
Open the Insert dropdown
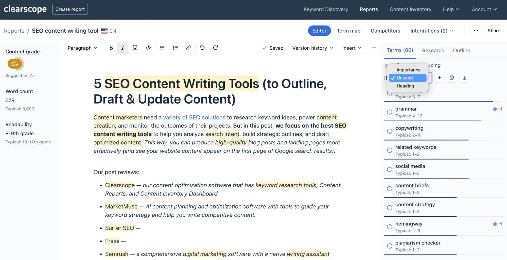tap(352, 48)
